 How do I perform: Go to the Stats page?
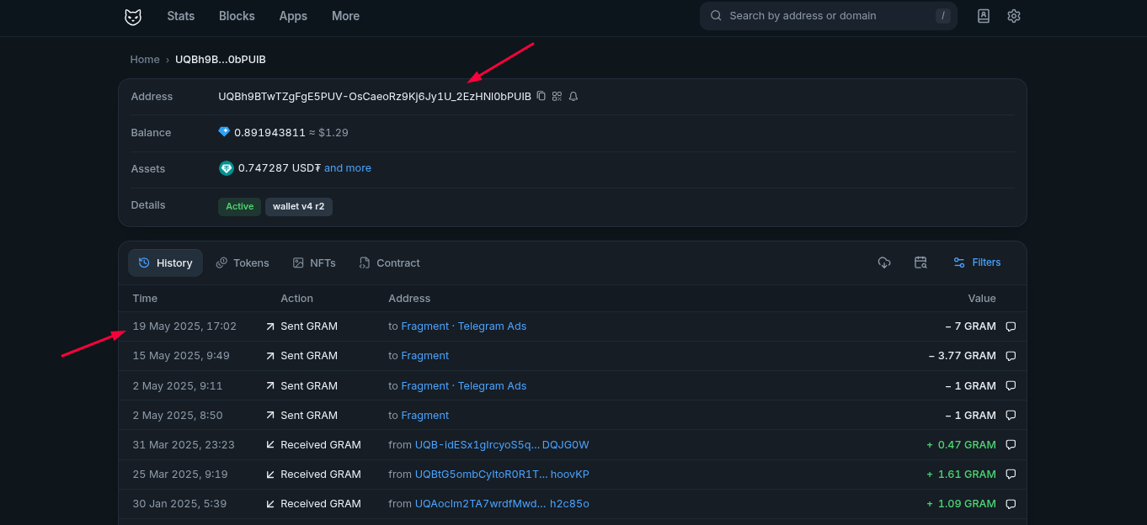(x=181, y=16)
